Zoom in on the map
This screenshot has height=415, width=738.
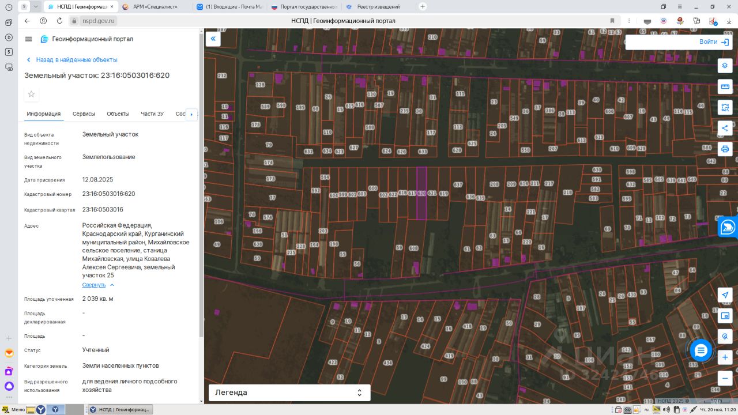coord(725,357)
